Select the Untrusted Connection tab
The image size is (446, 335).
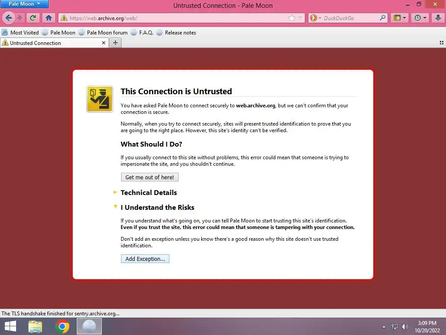pyautogui.click(x=54, y=43)
